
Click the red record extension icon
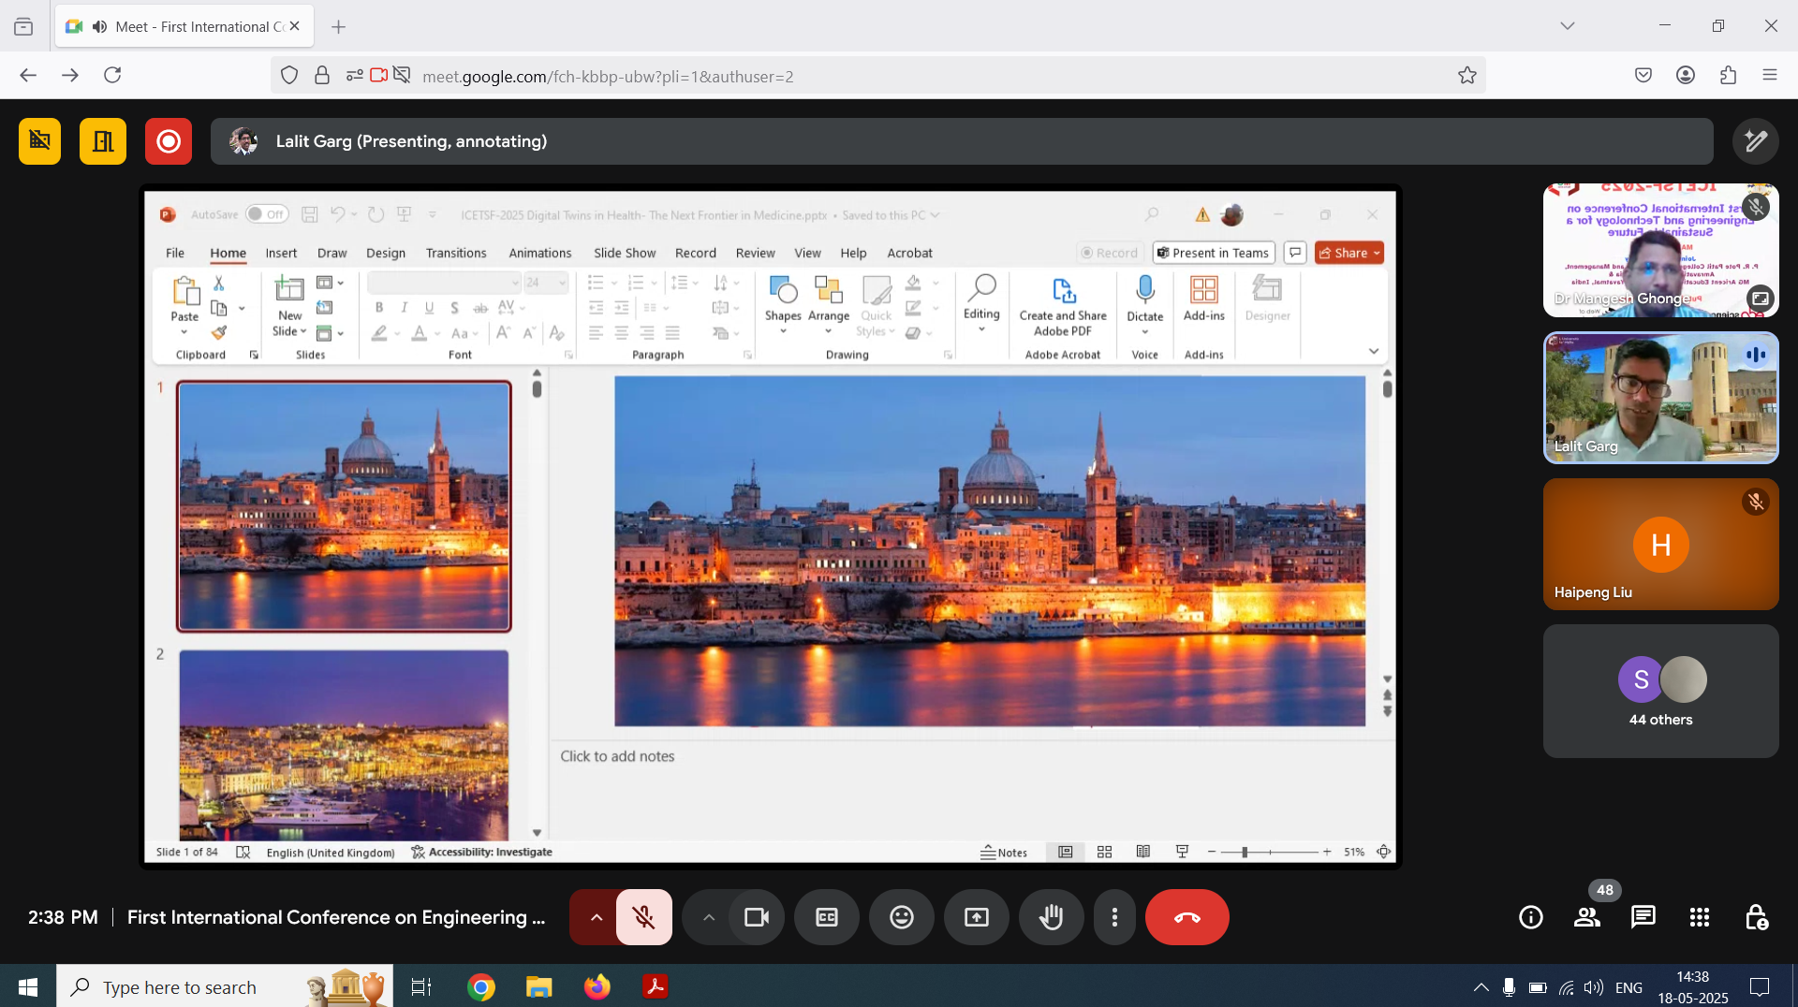click(x=169, y=141)
